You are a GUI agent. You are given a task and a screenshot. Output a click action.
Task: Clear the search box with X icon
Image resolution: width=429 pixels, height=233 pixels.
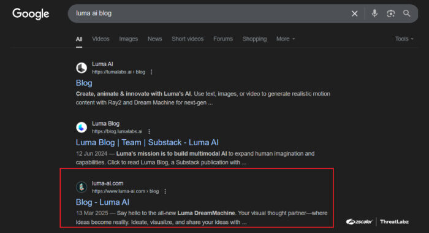pyautogui.click(x=354, y=13)
